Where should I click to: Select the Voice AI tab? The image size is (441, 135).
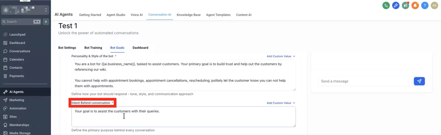[x=137, y=15]
